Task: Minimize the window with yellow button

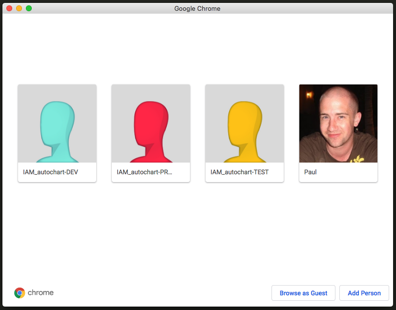Action: click(19, 8)
